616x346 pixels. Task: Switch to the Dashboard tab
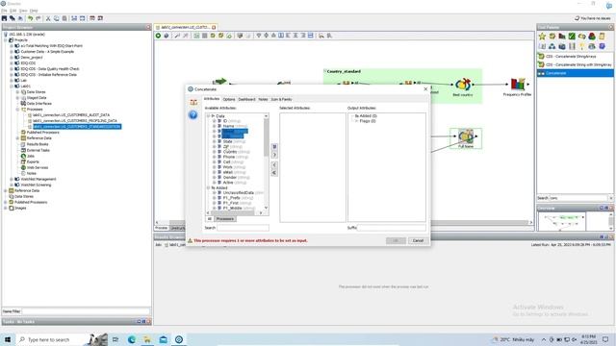coord(246,99)
